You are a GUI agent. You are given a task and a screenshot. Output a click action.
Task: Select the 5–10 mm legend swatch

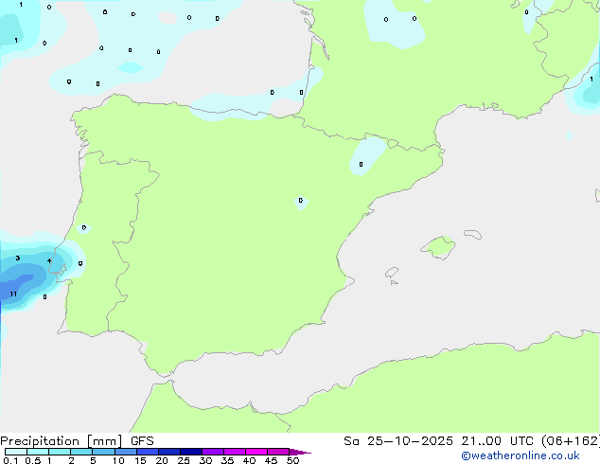coord(103,452)
